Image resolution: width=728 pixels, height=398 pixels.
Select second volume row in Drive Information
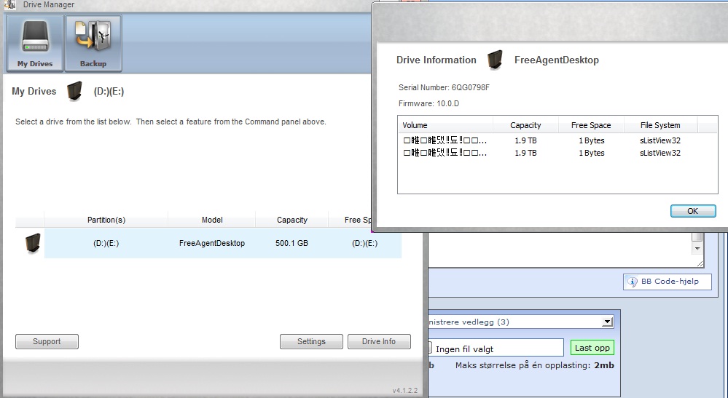tap(557, 153)
